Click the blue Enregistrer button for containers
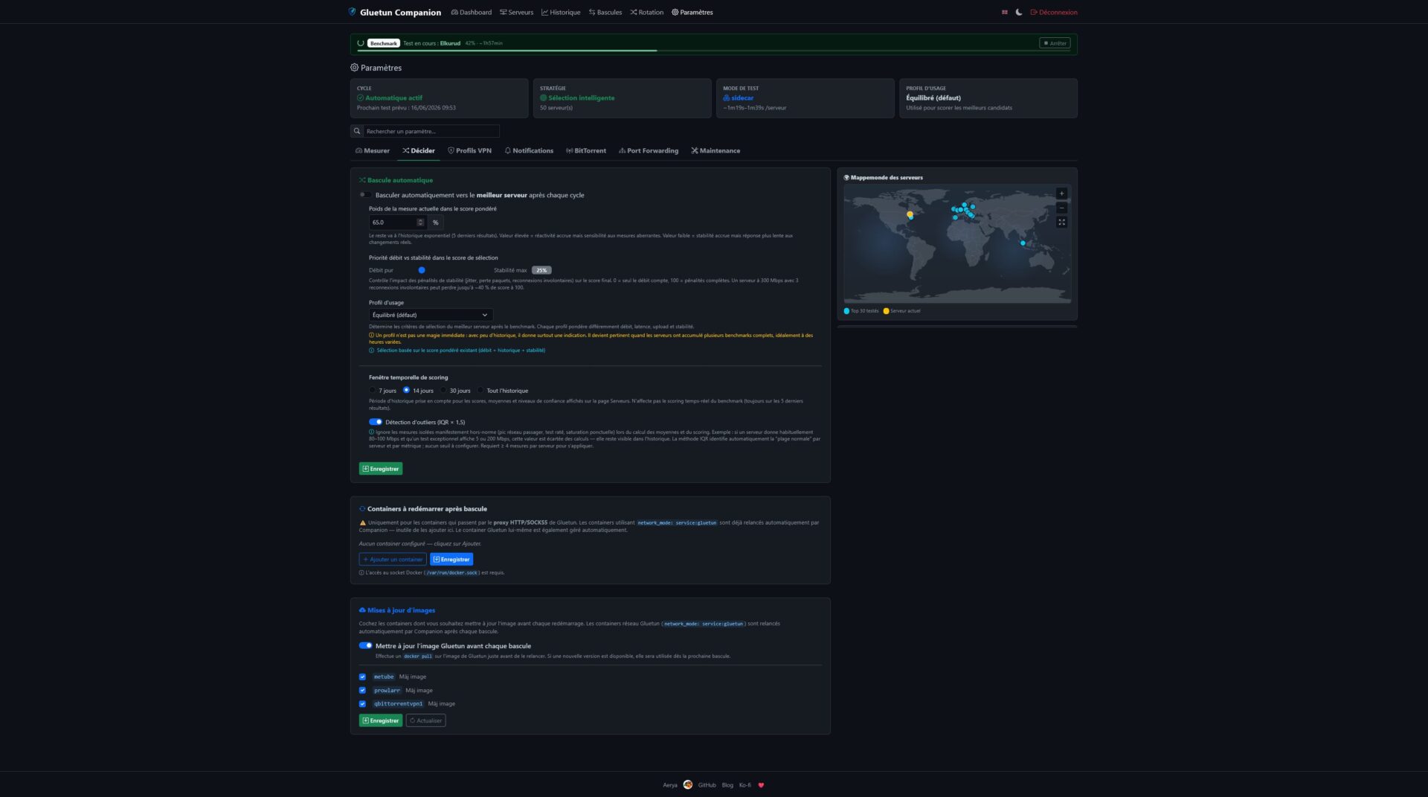Screen dimensions: 1428x797 451,560
